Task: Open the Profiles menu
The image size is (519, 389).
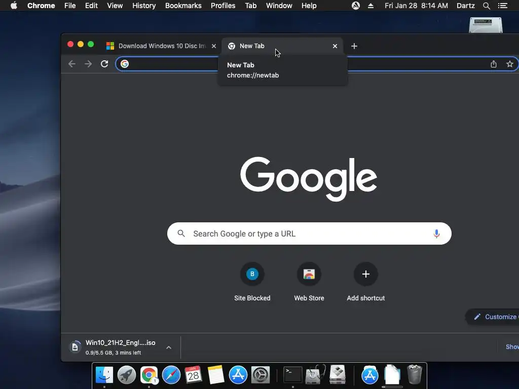Action: coord(223,6)
